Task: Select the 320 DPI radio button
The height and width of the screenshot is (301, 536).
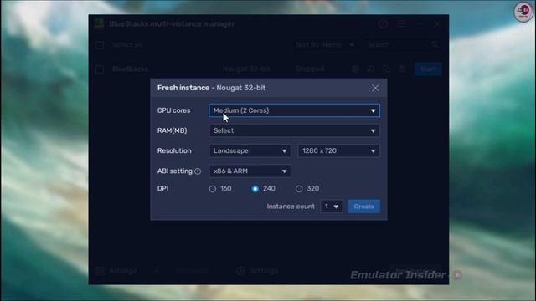Action: [299, 189]
